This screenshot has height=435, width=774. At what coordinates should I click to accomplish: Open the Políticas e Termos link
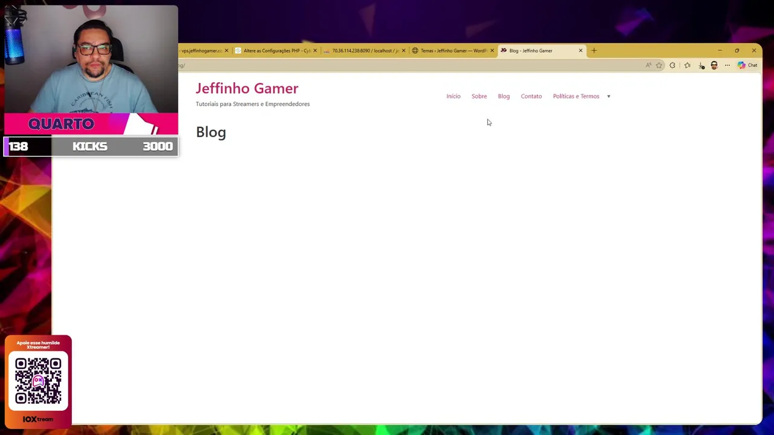(x=576, y=96)
